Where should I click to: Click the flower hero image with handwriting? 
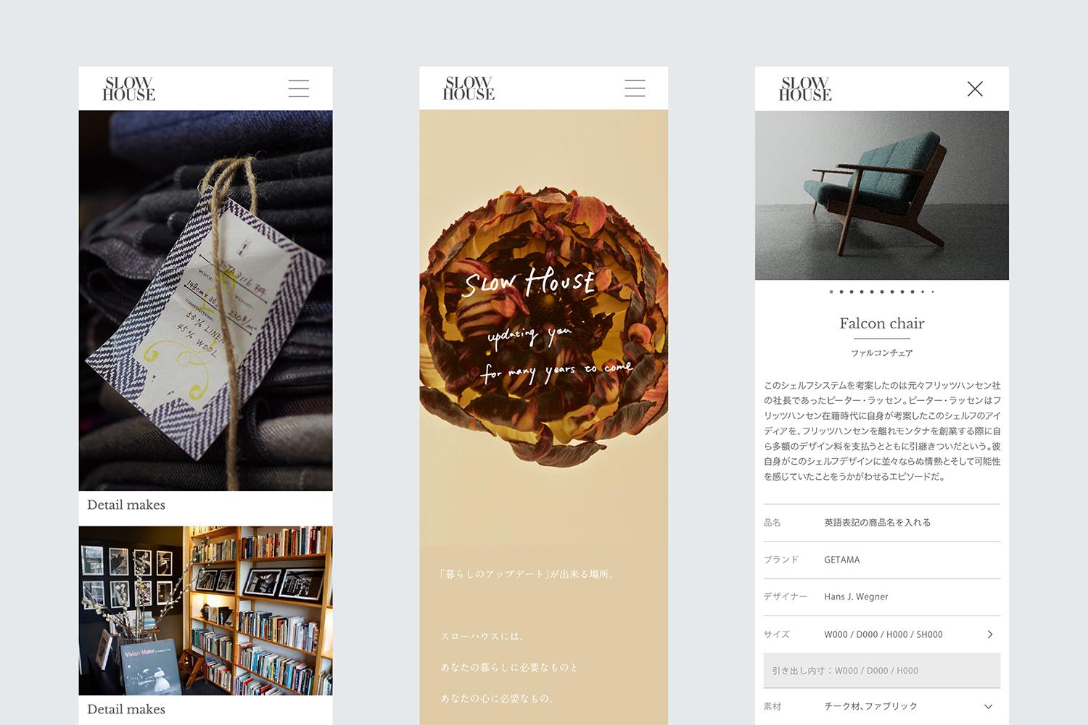point(544,328)
